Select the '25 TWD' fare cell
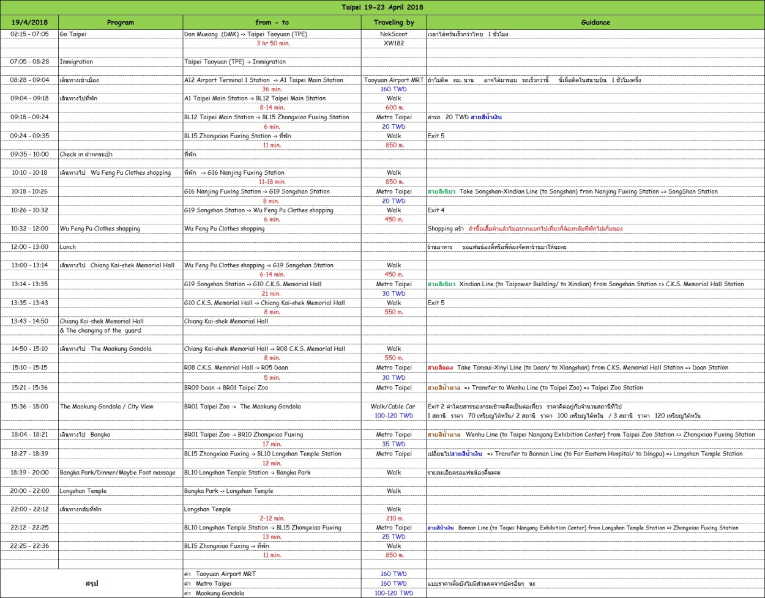Viewport: 765px width, 598px height. point(394,537)
